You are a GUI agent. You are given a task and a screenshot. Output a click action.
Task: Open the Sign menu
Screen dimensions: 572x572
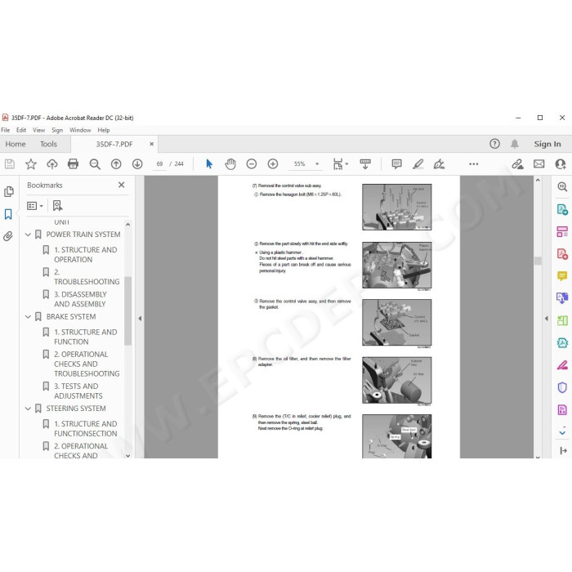pyautogui.click(x=57, y=130)
